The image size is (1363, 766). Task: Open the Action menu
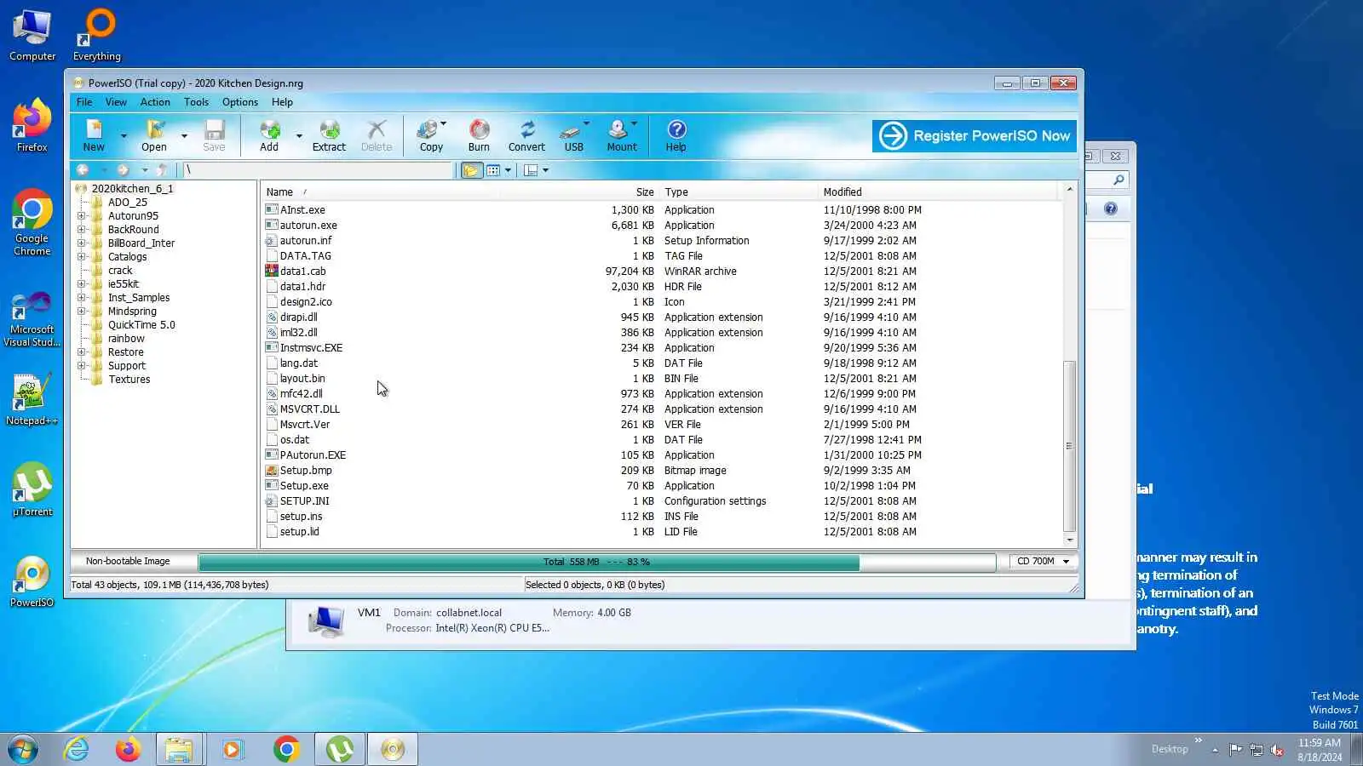[155, 102]
